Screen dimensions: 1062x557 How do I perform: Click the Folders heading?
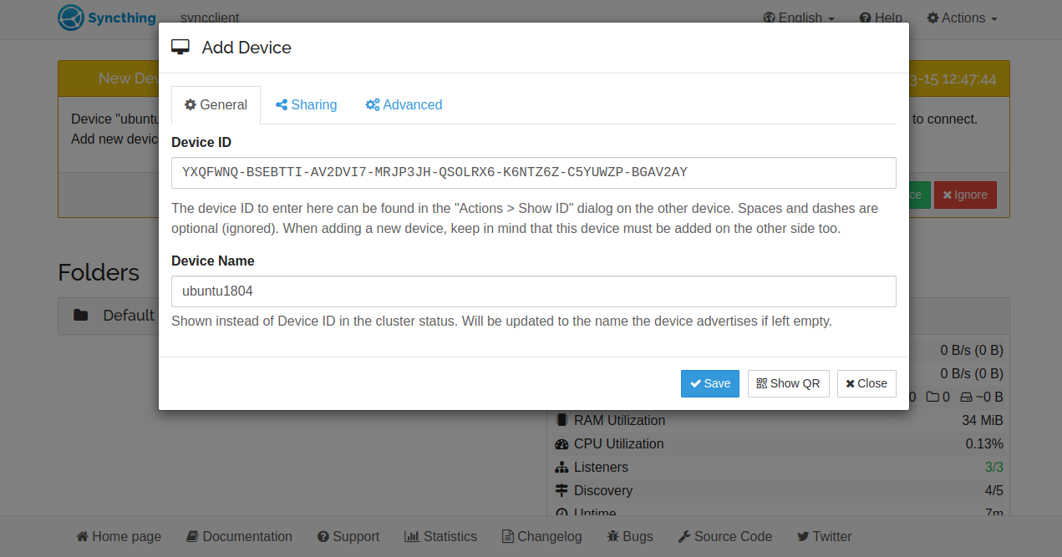[x=99, y=273]
